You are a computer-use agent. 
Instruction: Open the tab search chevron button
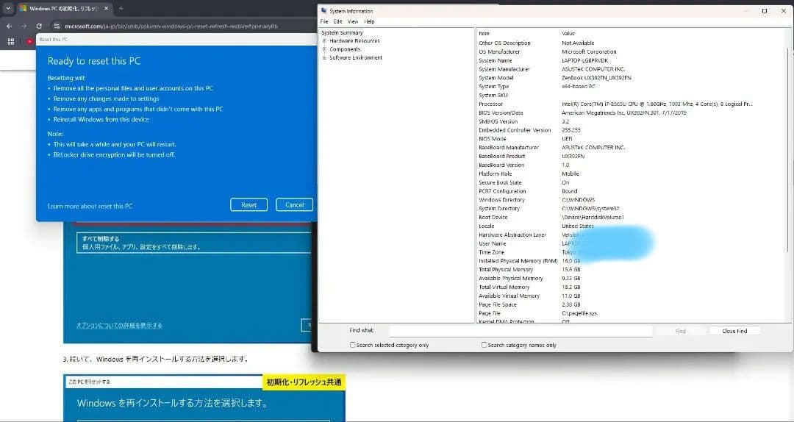coord(7,8)
